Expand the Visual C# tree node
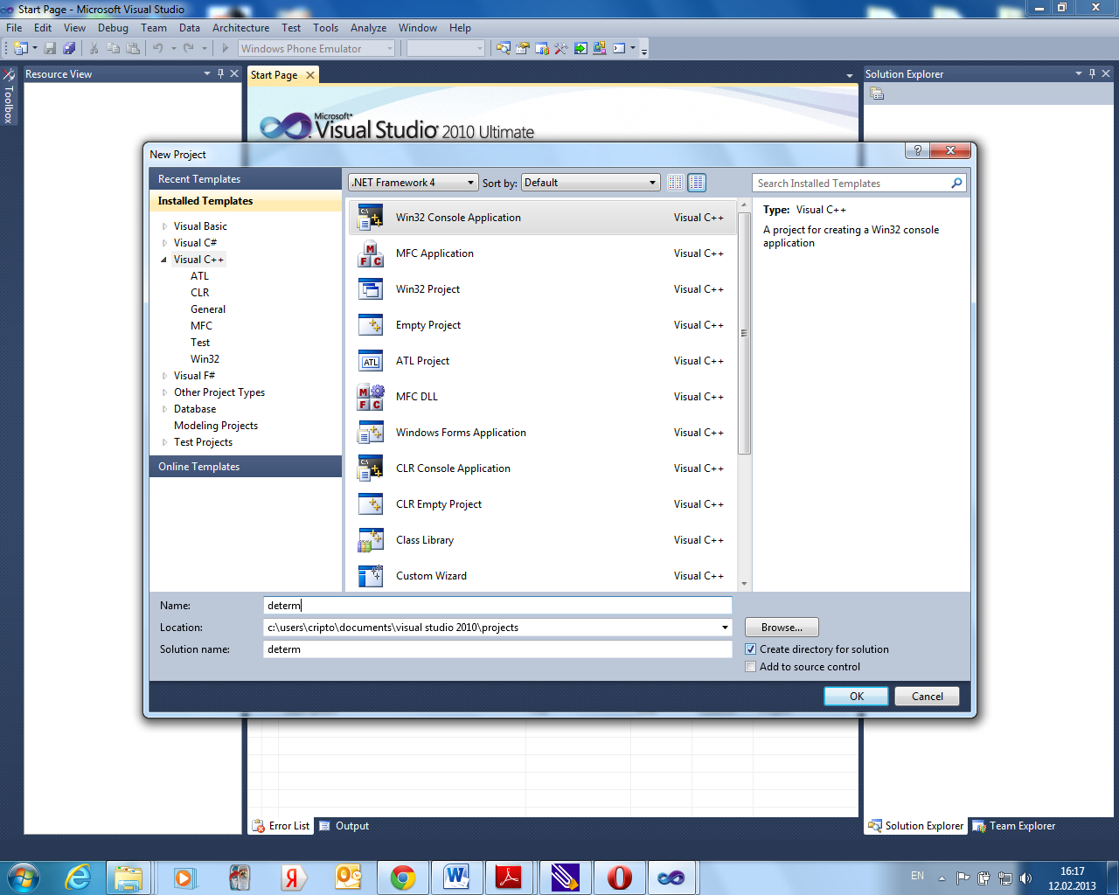The height and width of the screenshot is (895, 1119). click(164, 243)
